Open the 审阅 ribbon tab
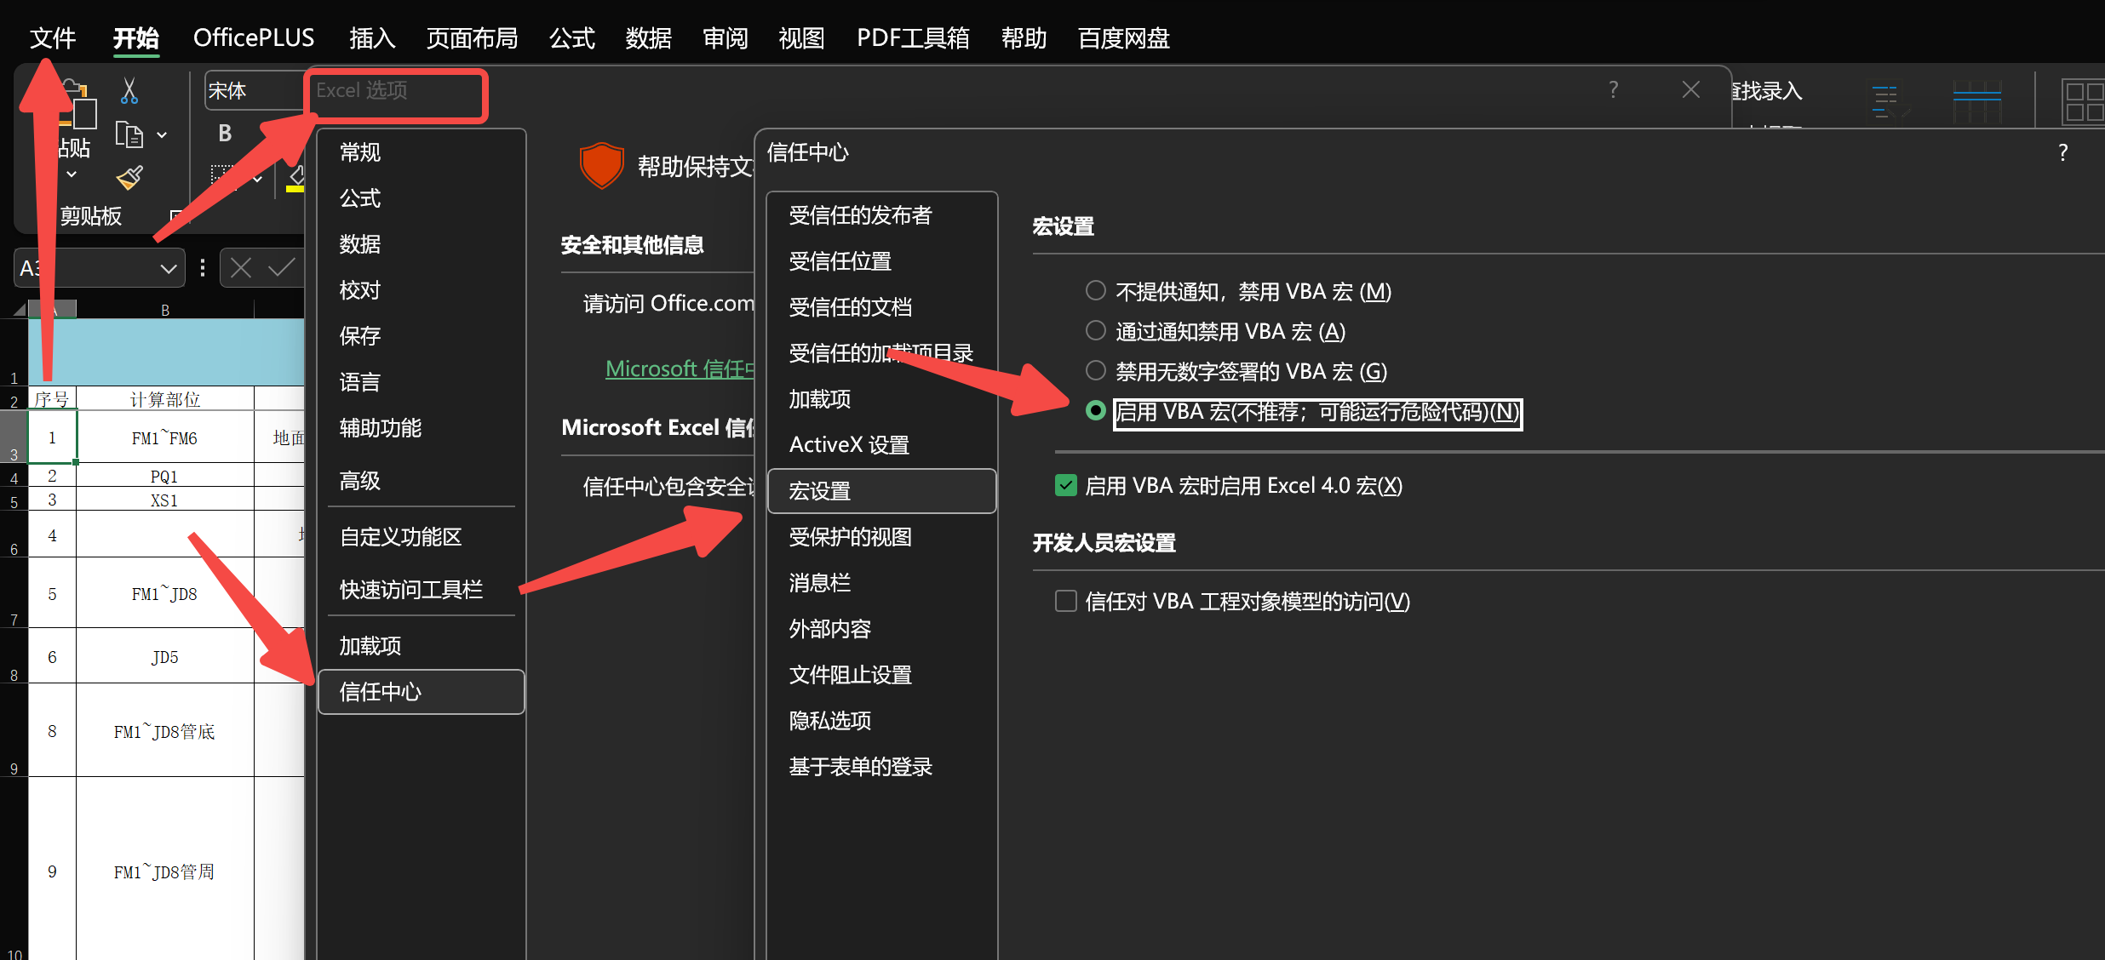The height and width of the screenshot is (960, 2105). click(725, 38)
